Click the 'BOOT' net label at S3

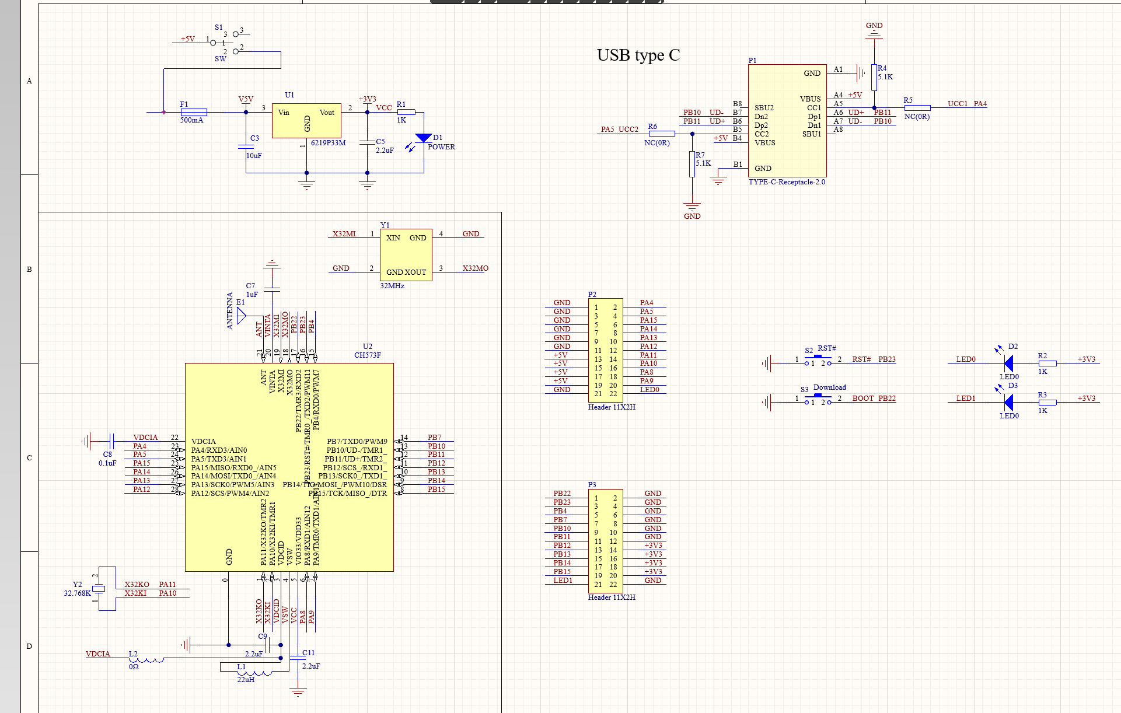coord(863,399)
